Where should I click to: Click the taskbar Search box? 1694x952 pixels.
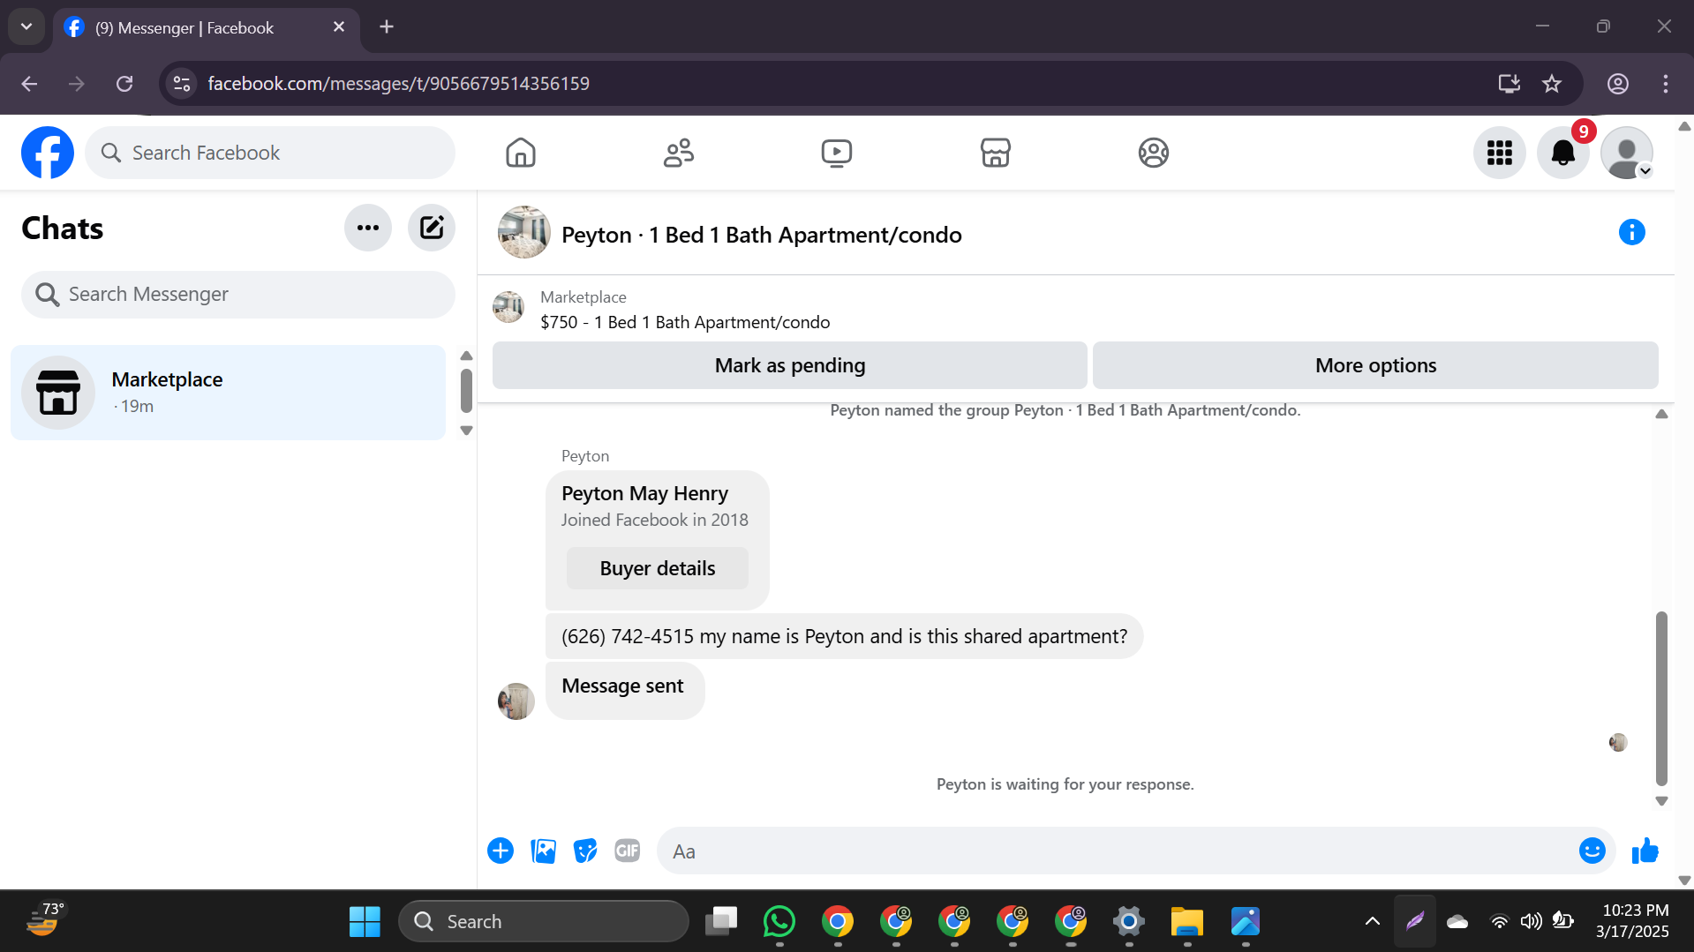[x=544, y=922]
